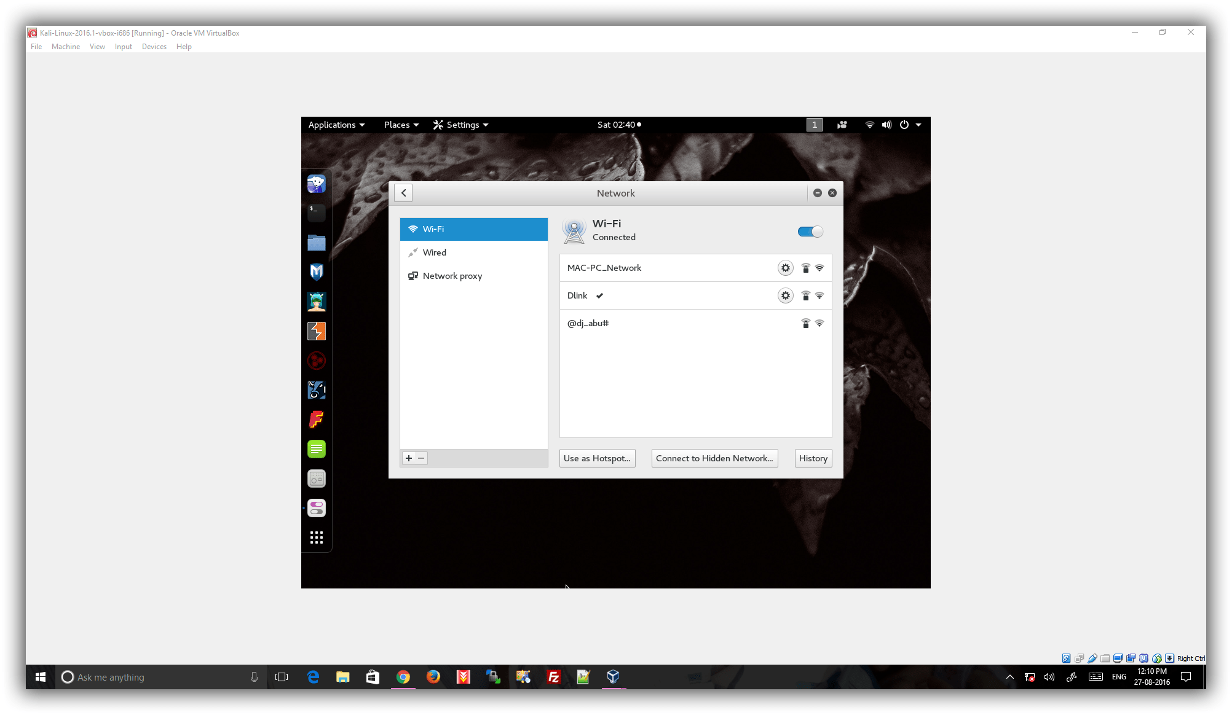Open the VirtualBox Devices menu
Image resolution: width=1232 pixels, height=715 pixels.
click(x=154, y=47)
